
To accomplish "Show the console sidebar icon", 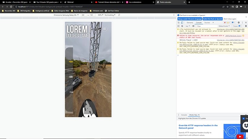I will pyautogui.click(x=178, y=26).
